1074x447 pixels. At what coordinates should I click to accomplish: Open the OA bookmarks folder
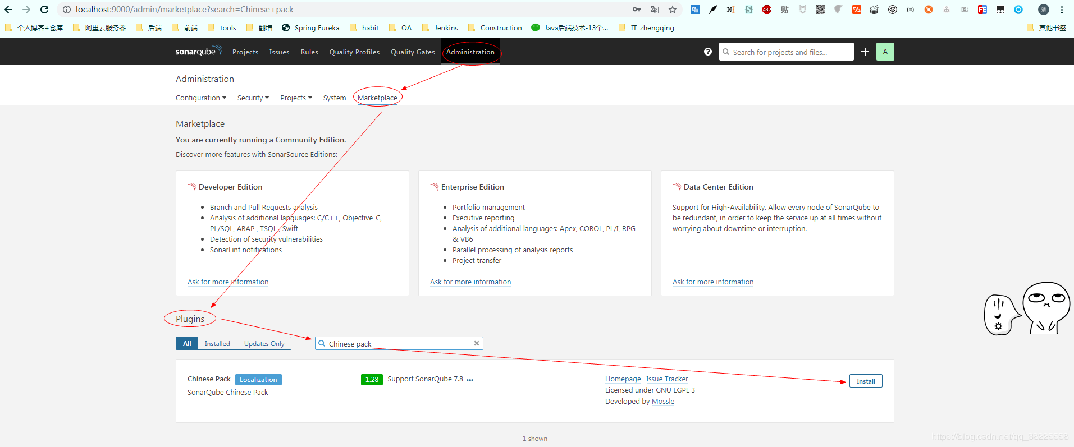(400, 27)
